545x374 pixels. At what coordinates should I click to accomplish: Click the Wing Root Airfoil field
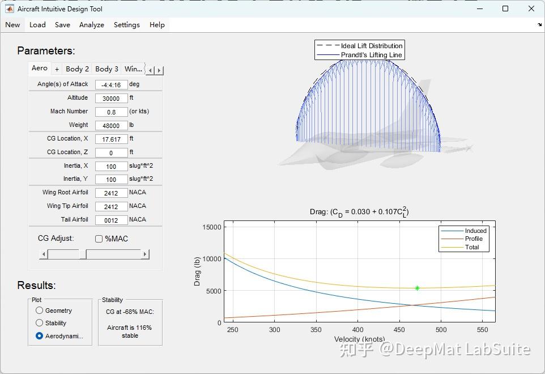tap(111, 193)
